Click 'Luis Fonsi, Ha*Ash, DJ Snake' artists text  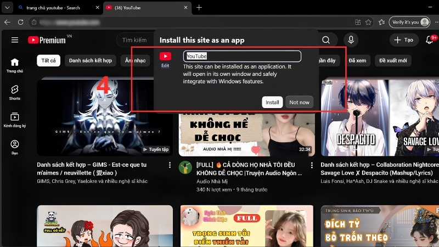[x=380, y=181]
